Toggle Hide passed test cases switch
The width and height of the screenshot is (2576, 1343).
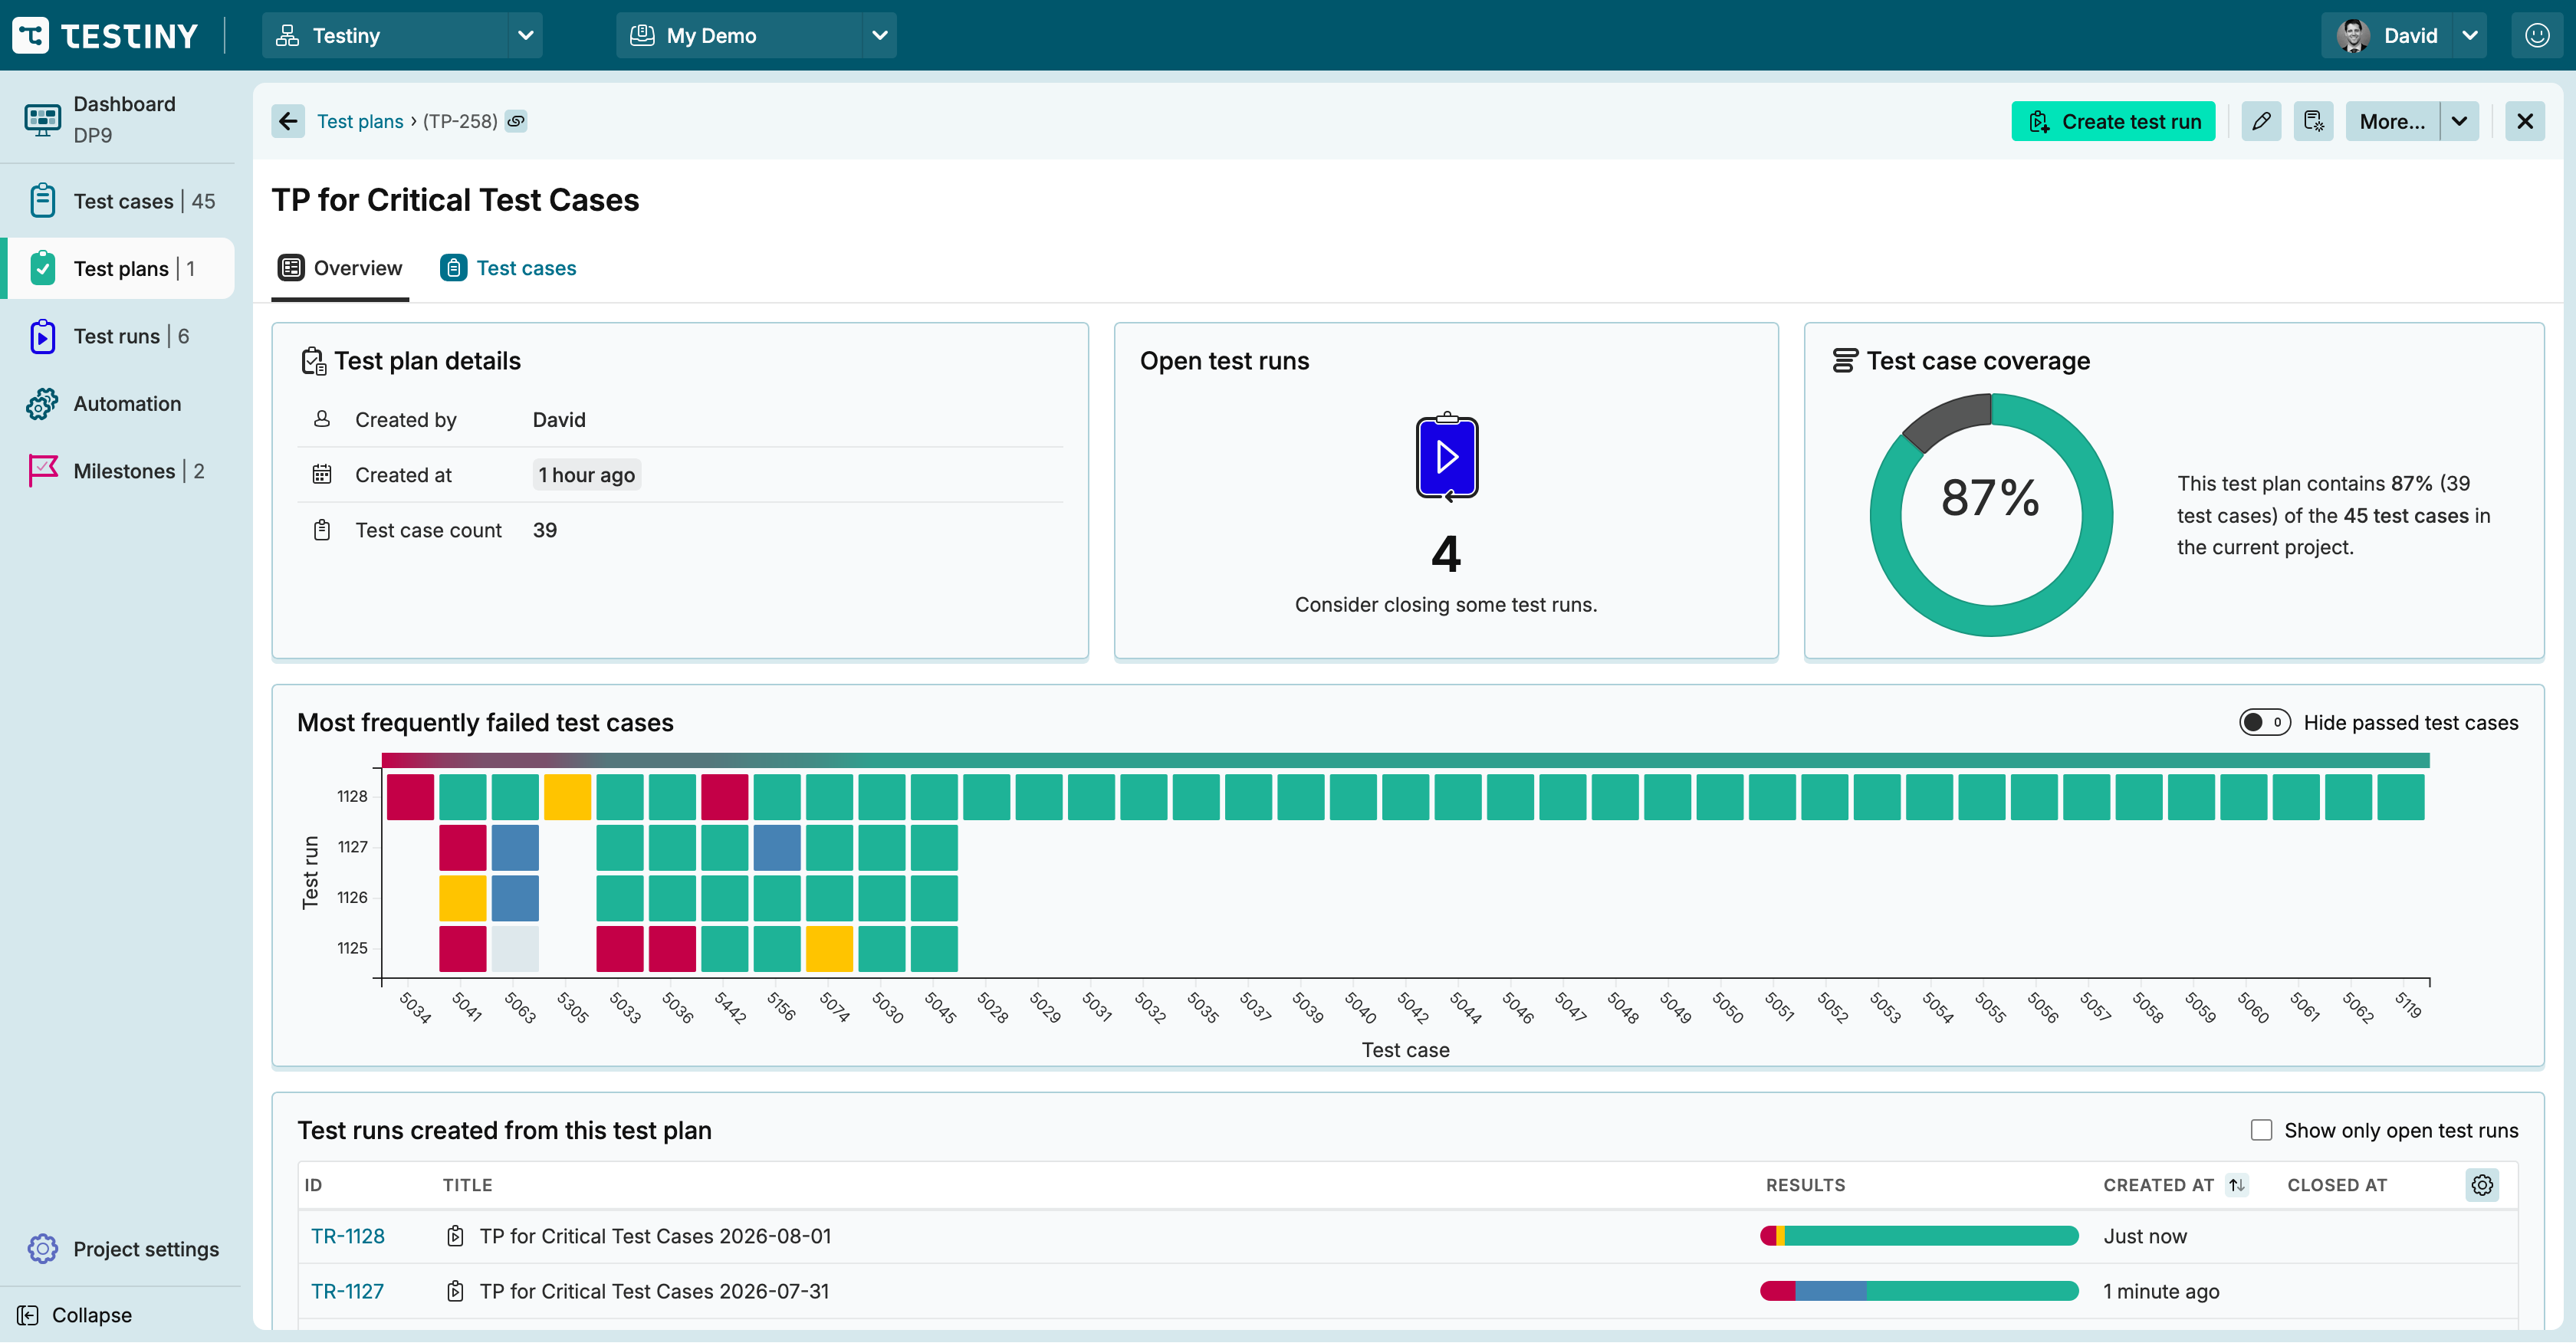click(x=2264, y=722)
